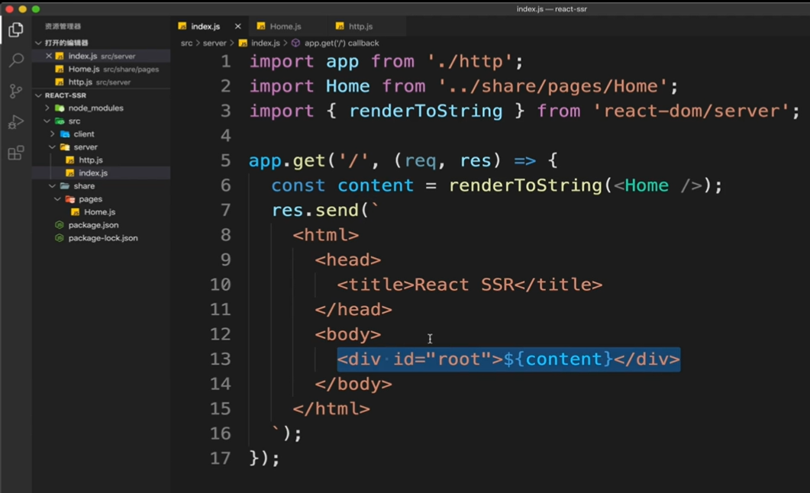Click the macOS yellow minimize button
This screenshot has width=810, height=493.
click(22, 8)
